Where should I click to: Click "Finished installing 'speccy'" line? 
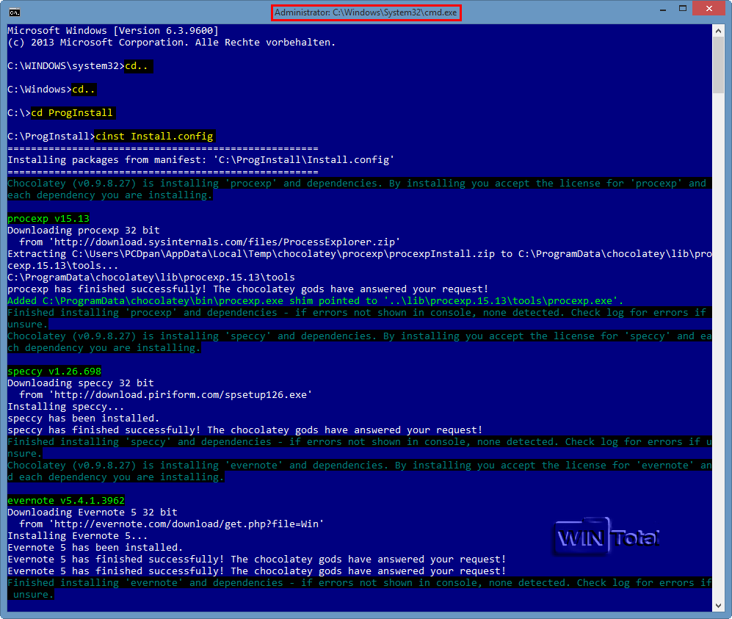360,448
